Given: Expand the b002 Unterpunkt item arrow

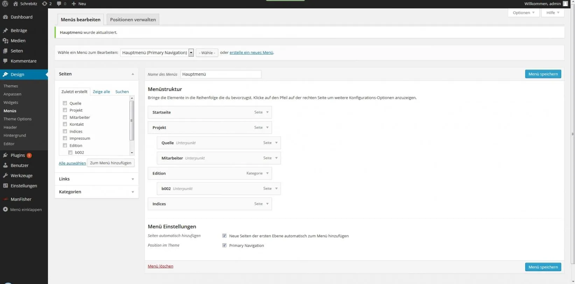Looking at the screenshot, I should click(276, 188).
